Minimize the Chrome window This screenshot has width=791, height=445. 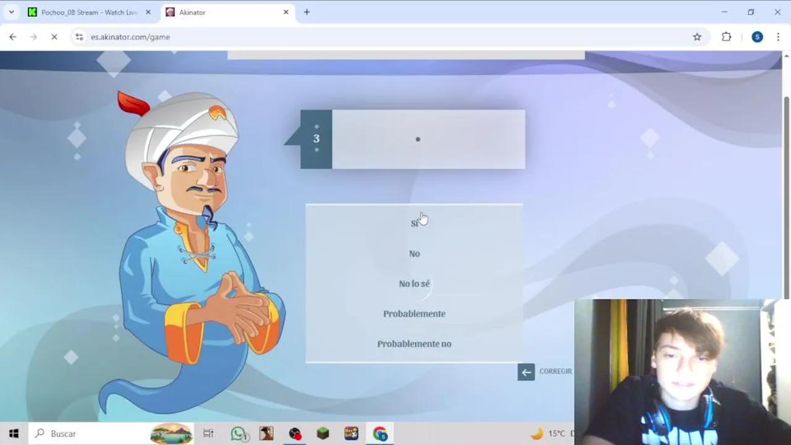click(724, 12)
